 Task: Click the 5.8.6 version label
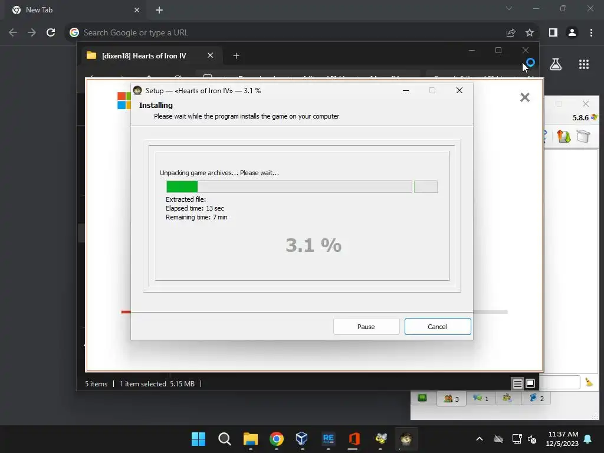click(580, 118)
